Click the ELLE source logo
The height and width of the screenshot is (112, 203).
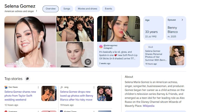(146, 47)
